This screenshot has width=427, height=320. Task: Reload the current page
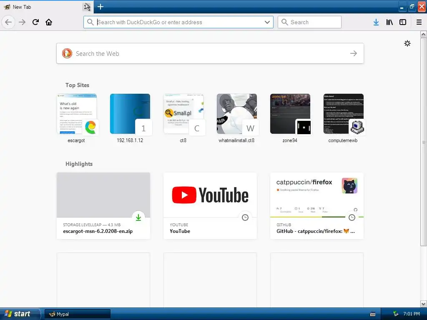[35, 22]
